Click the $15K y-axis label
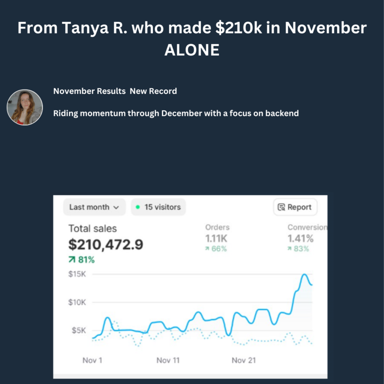 click(x=77, y=274)
